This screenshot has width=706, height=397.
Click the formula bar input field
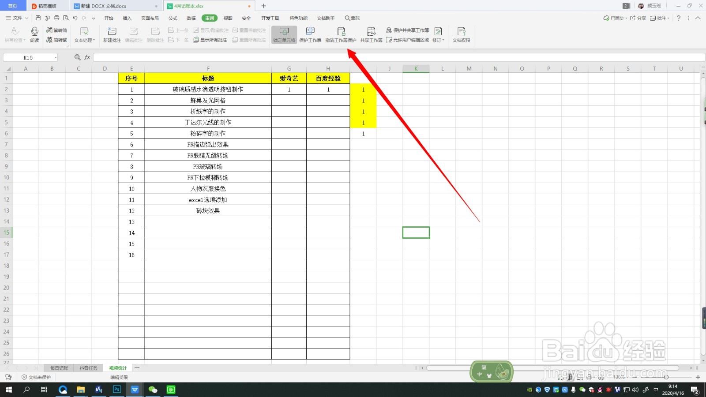click(x=399, y=57)
